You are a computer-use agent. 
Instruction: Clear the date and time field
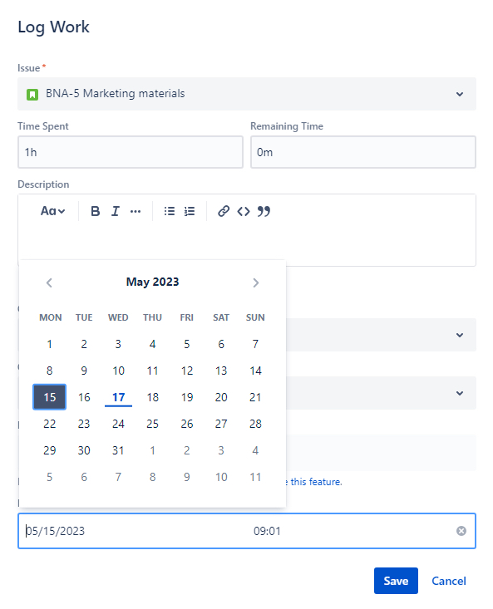[461, 531]
